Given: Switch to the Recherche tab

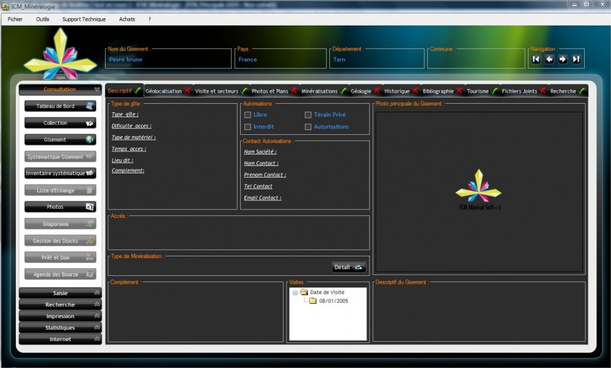Looking at the screenshot, I should (x=568, y=91).
